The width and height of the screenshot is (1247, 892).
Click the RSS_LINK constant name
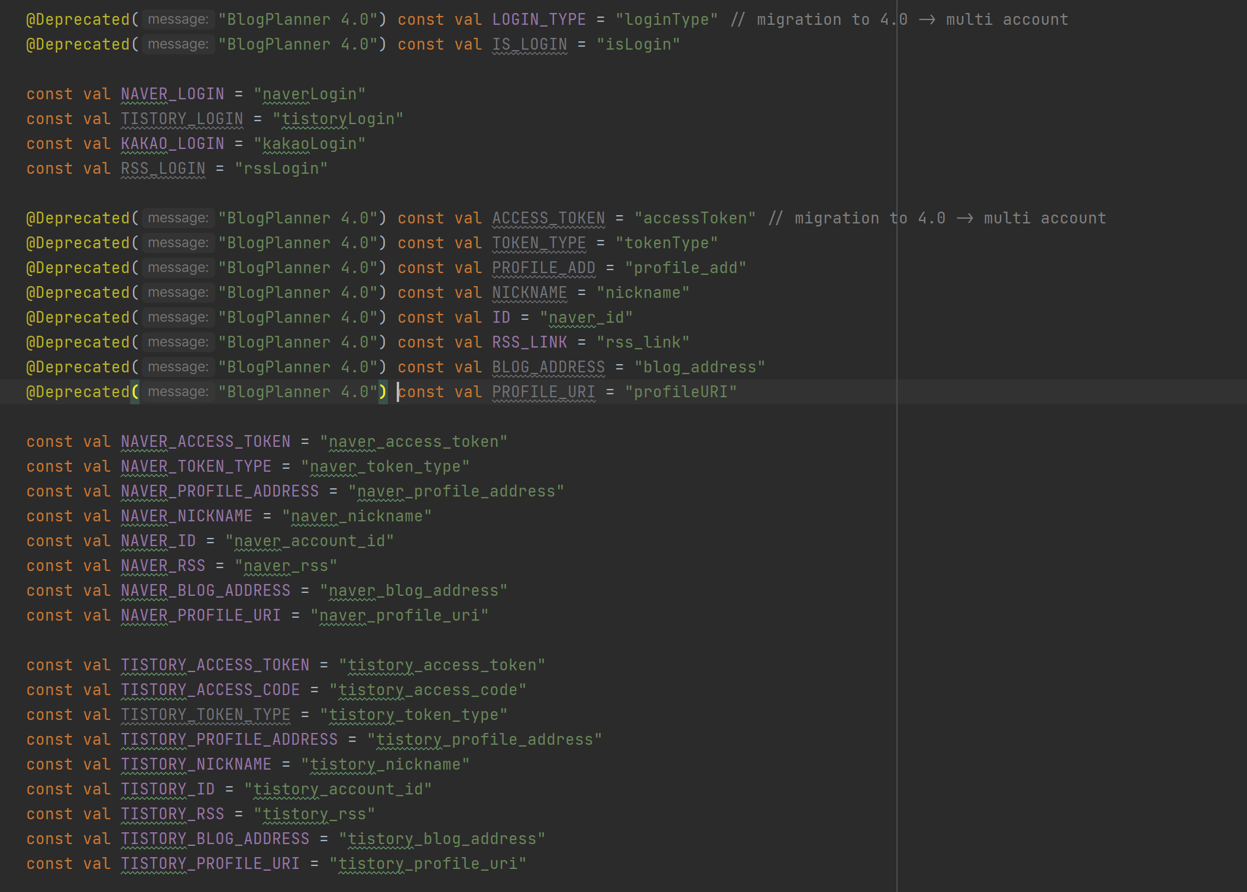coord(529,342)
